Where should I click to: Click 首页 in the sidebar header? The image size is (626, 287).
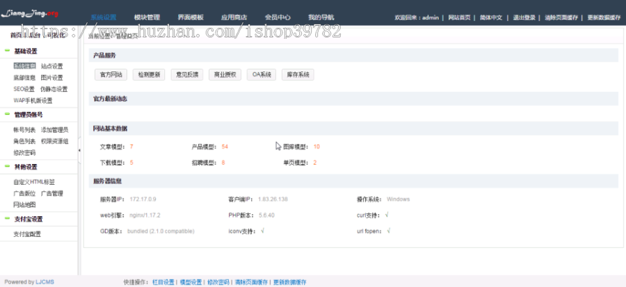[16, 35]
